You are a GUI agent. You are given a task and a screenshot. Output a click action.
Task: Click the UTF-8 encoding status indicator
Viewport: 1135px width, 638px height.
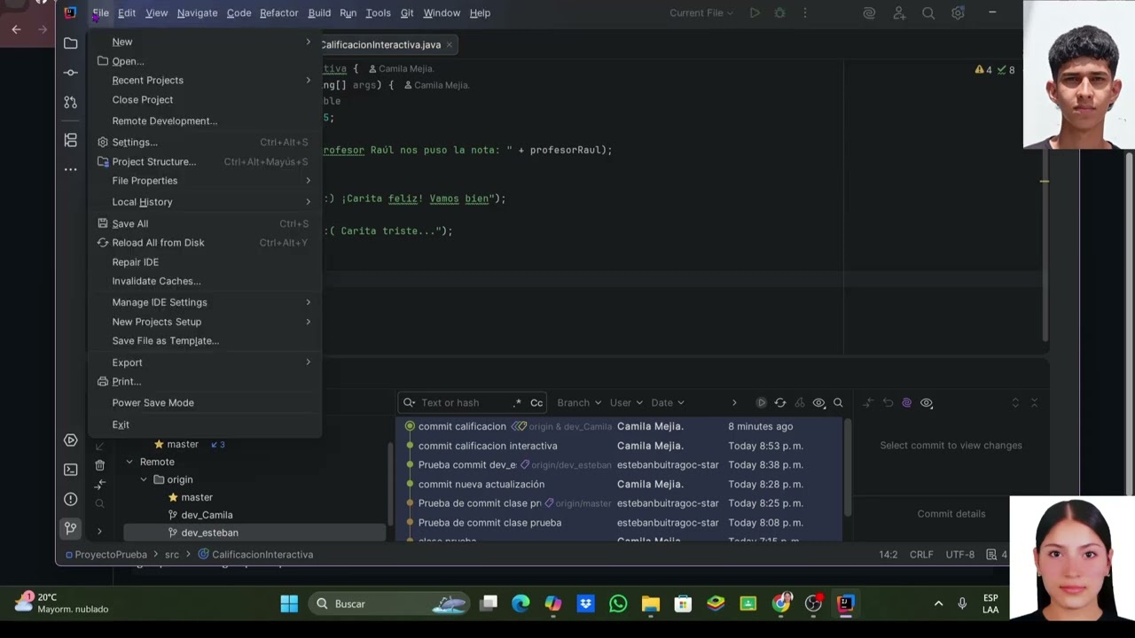pos(960,555)
